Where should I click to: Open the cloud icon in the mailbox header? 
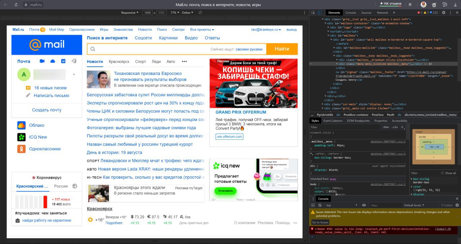click(53, 61)
